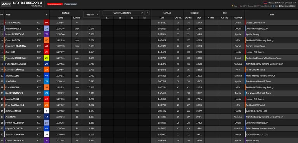Click the wind flag icon
This screenshot has height=143, width=298.
259,6
